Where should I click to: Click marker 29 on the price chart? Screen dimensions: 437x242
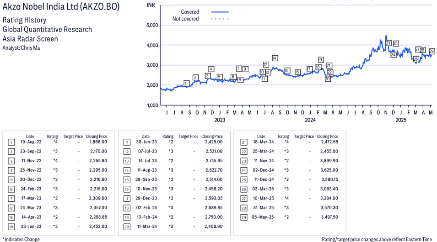pos(432,51)
